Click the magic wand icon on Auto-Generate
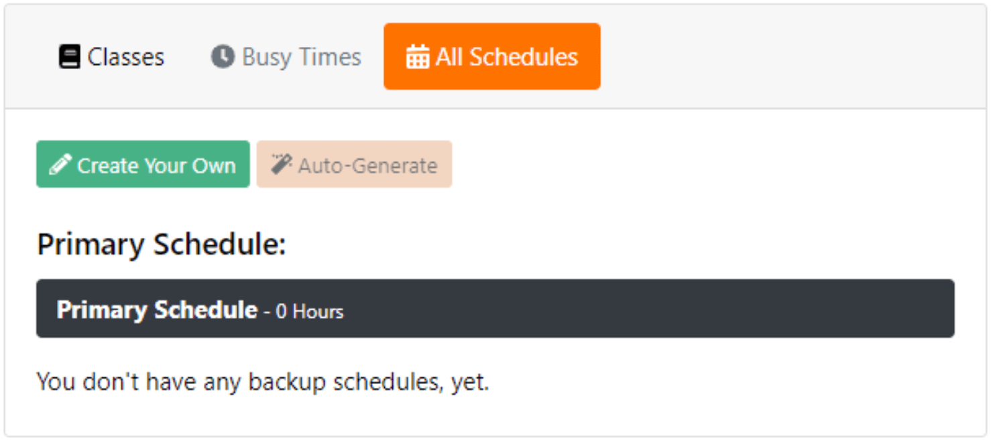Screen dimensions: 991x441 click(x=281, y=164)
